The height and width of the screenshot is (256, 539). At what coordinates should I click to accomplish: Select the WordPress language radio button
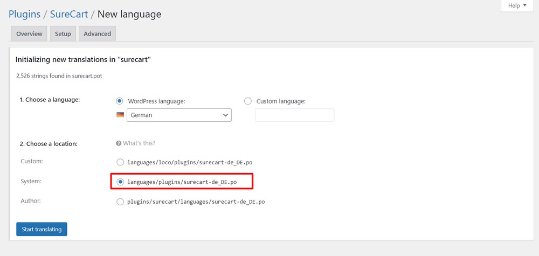(x=120, y=101)
